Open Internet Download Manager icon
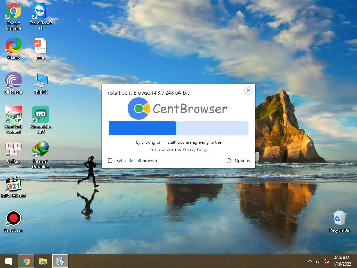The width and height of the screenshot is (357, 268). pos(40,155)
